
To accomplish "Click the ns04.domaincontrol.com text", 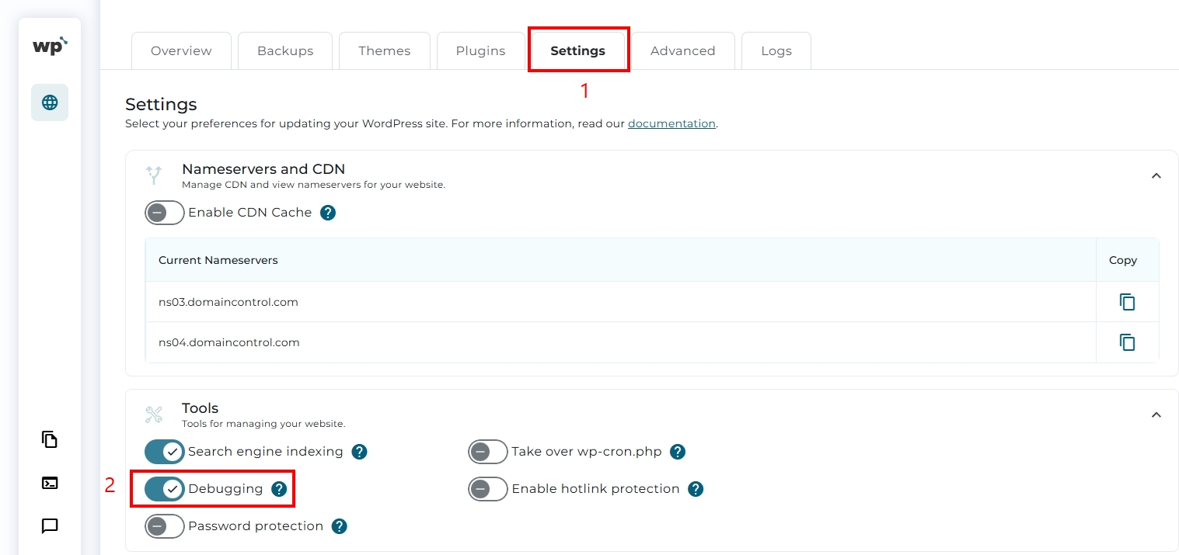I will coord(228,342).
